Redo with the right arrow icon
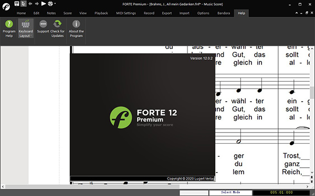 coord(37,4)
